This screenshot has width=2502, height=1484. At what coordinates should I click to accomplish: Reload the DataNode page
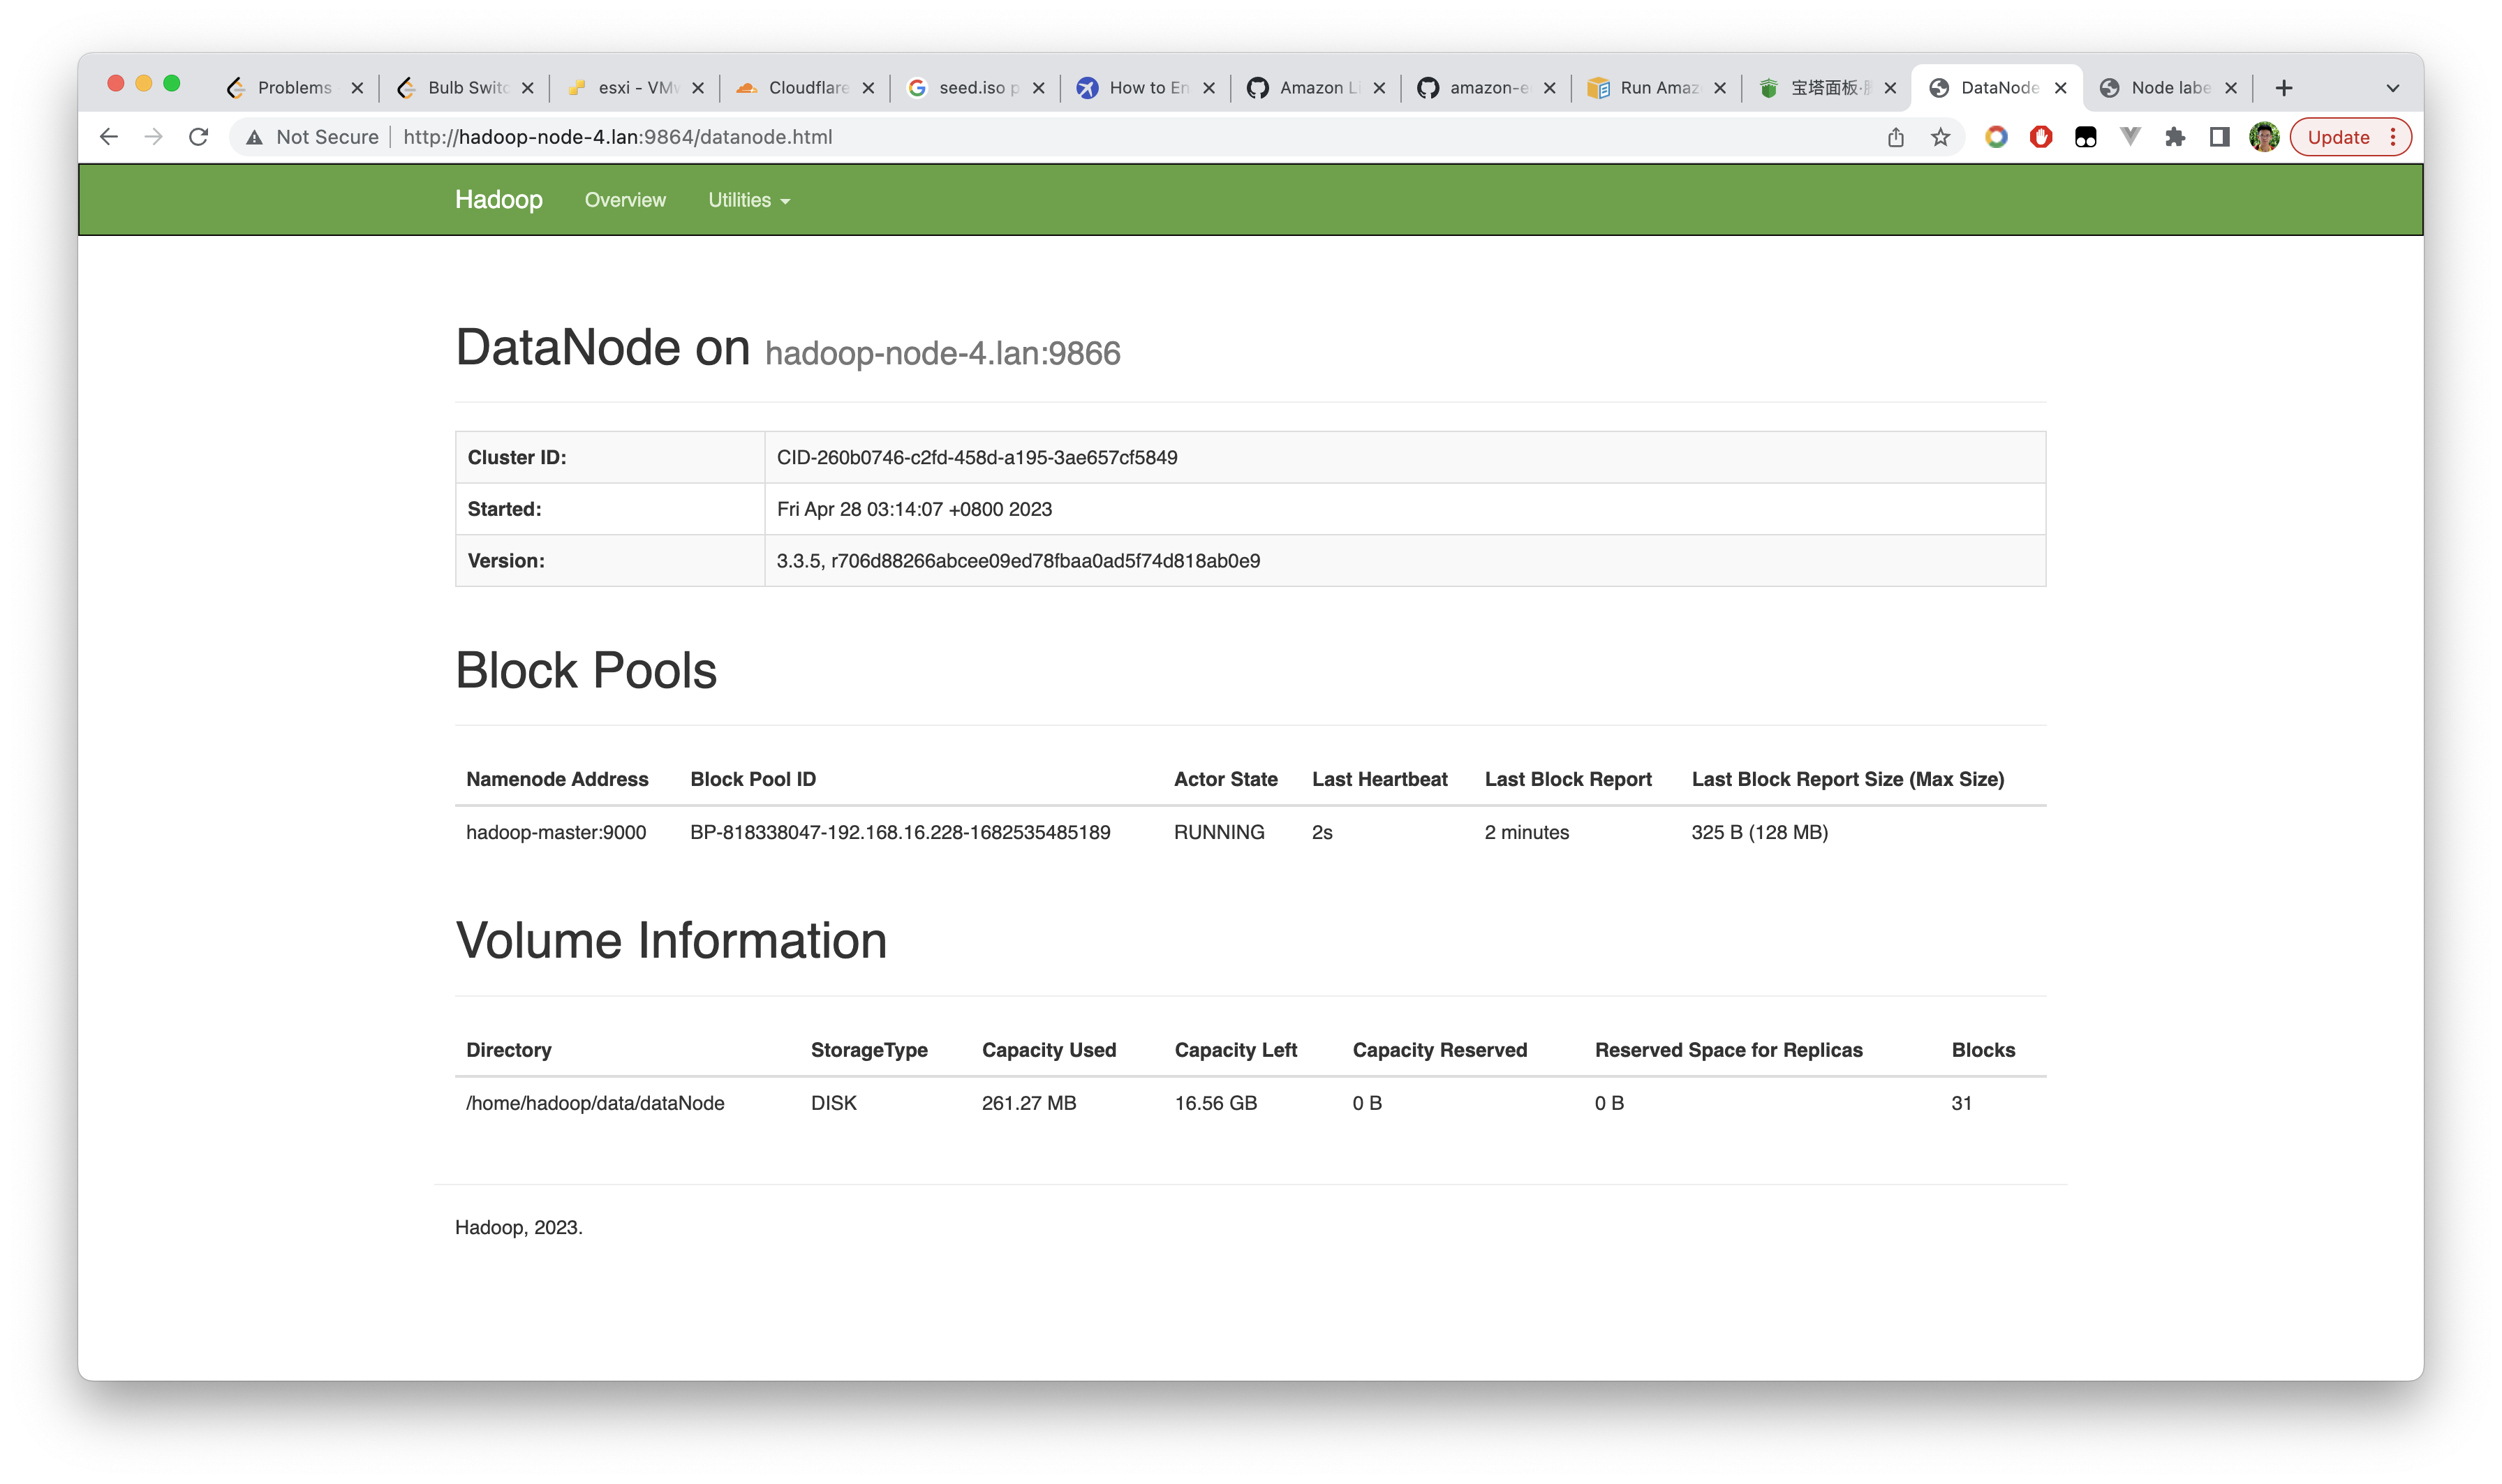198,137
